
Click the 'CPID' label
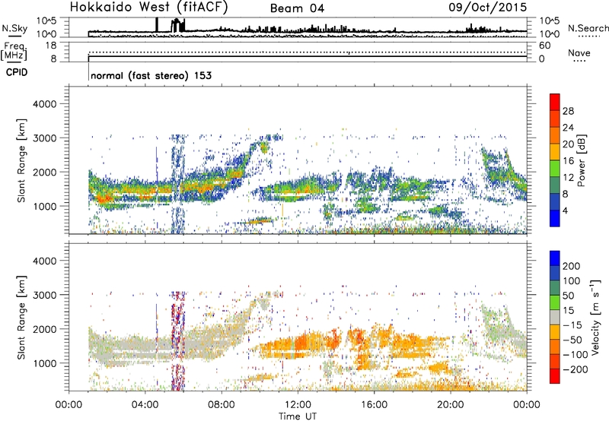pos(17,72)
